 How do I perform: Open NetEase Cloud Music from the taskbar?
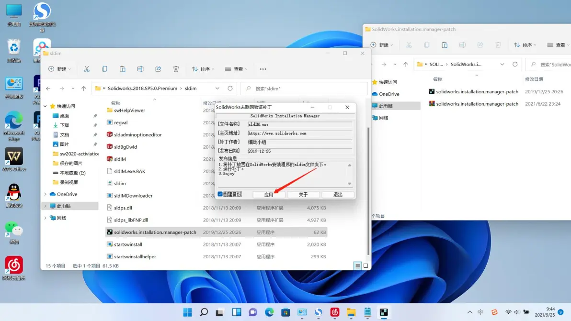[335, 312]
